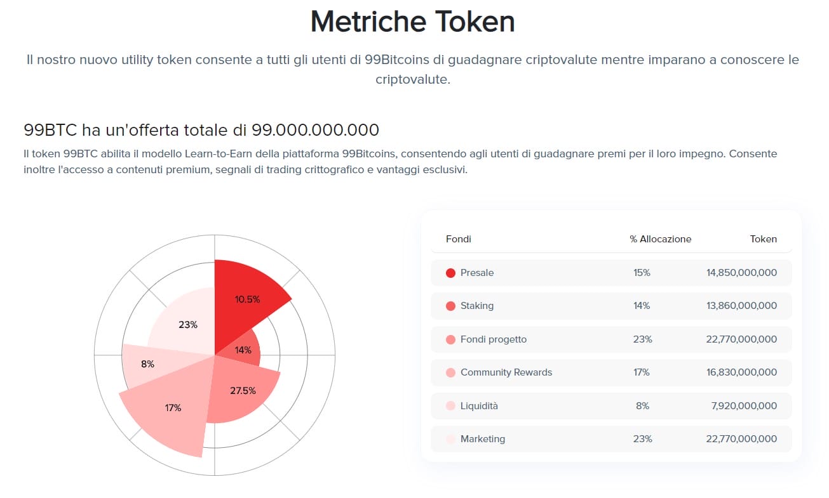The height and width of the screenshot is (498, 829).
Task: Click the Fondi column header
Action: coord(459,239)
